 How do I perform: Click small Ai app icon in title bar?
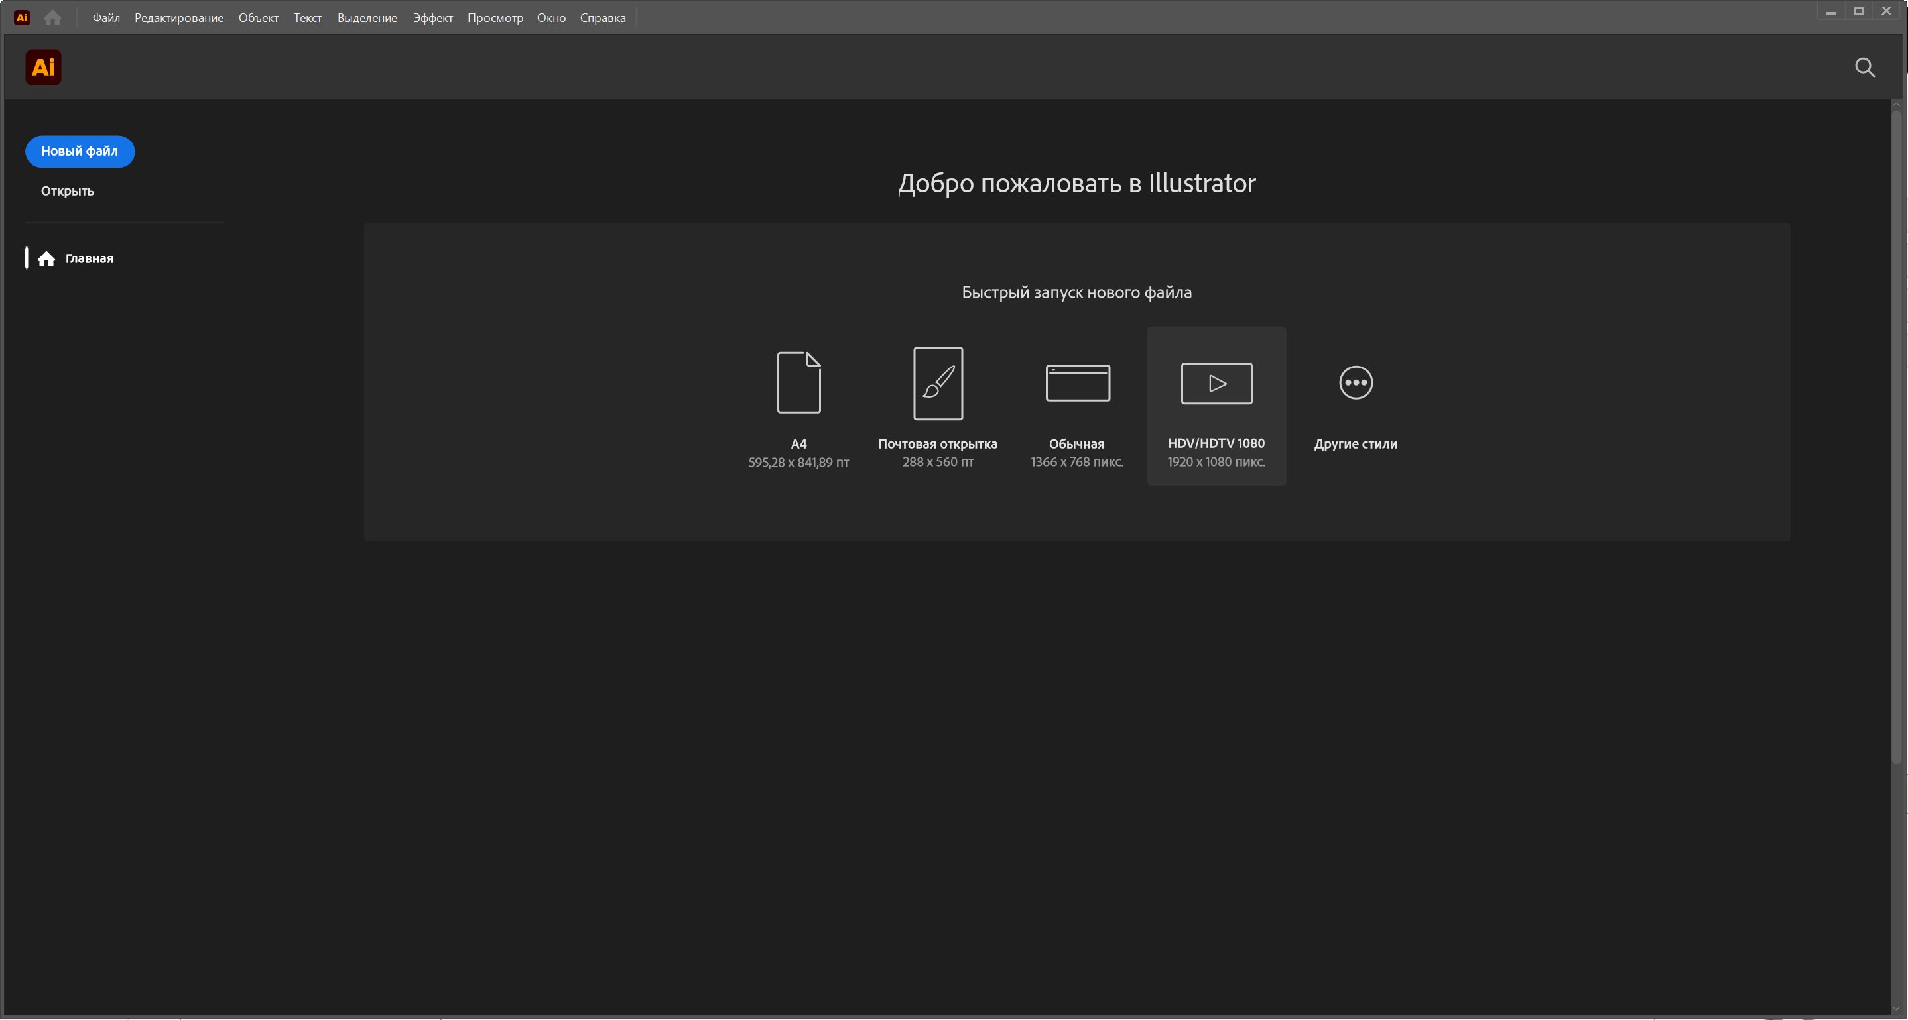pos(21,17)
